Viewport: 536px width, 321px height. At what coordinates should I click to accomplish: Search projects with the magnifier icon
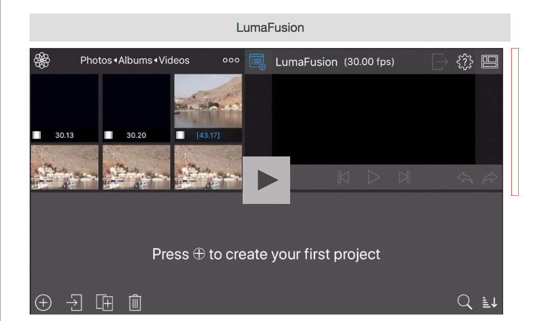coord(464,303)
